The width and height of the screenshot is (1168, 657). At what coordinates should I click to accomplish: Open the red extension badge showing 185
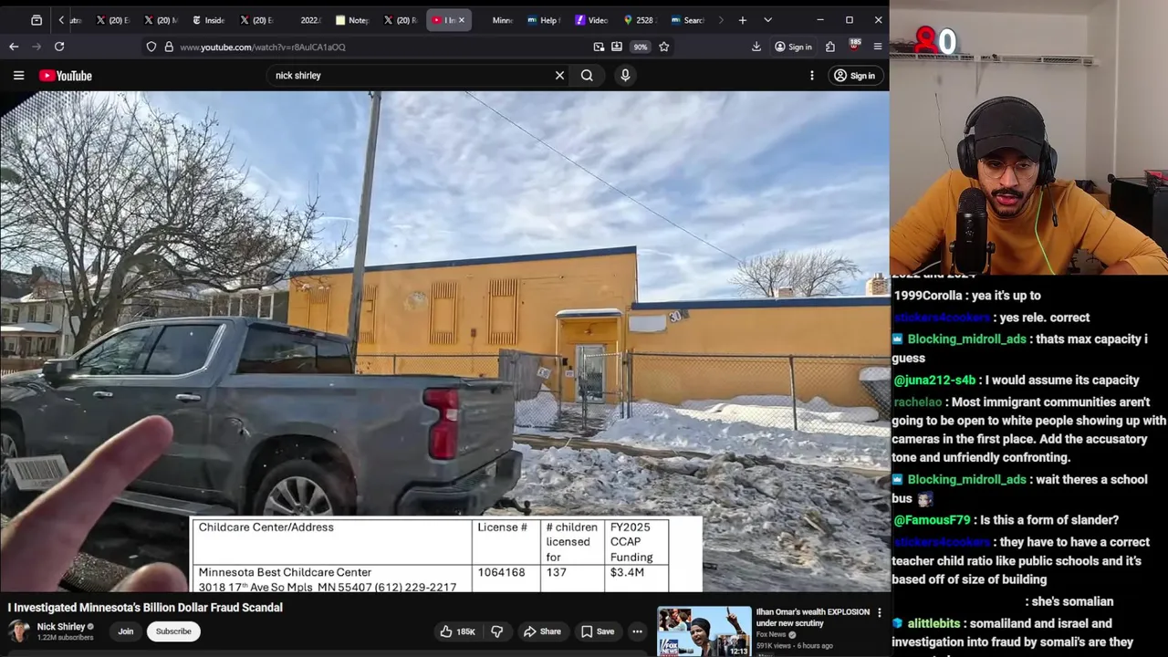click(x=855, y=46)
